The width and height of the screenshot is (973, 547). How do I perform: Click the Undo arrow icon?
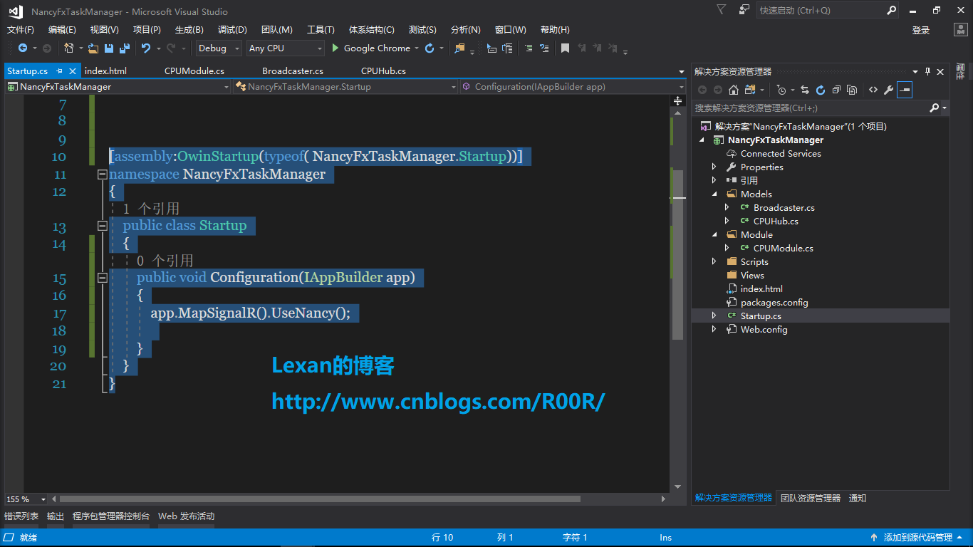pyautogui.click(x=146, y=48)
